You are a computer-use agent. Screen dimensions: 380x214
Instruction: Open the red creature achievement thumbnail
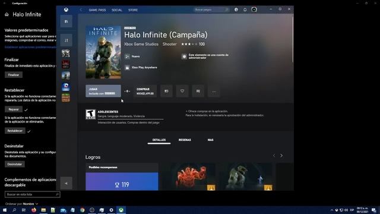click(x=192, y=177)
